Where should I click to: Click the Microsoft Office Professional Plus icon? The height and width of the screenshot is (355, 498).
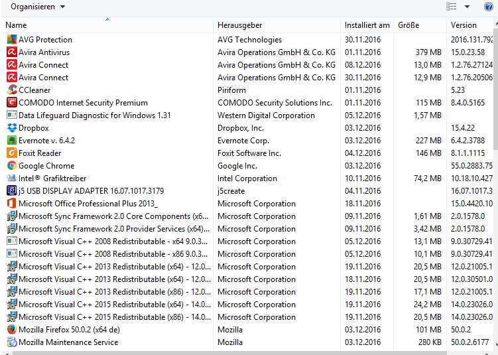click(x=12, y=204)
